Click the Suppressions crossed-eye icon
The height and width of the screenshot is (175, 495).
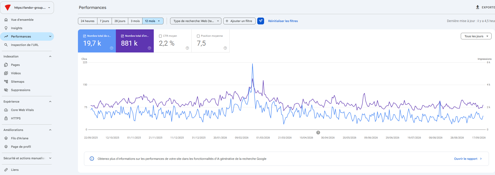[6, 90]
